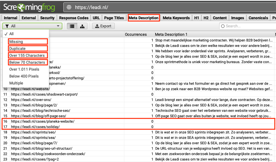
Task: Click description starting 'De URL-structuur van je webpagina'
Action: [214, 148]
